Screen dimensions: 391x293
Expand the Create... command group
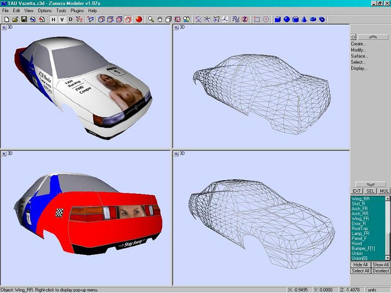[358, 44]
